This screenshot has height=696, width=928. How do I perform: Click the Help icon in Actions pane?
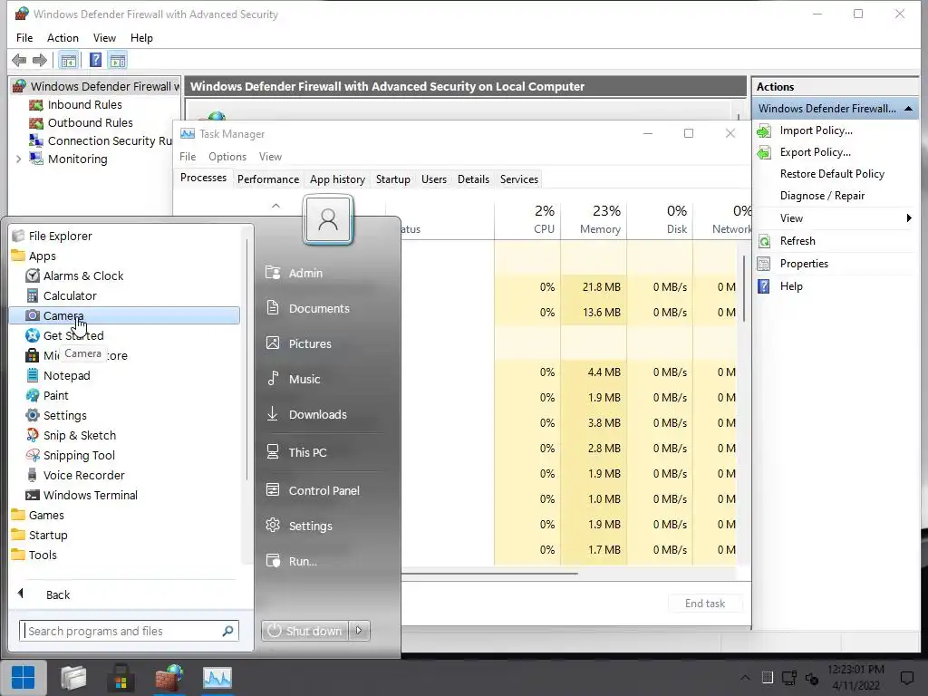click(764, 286)
